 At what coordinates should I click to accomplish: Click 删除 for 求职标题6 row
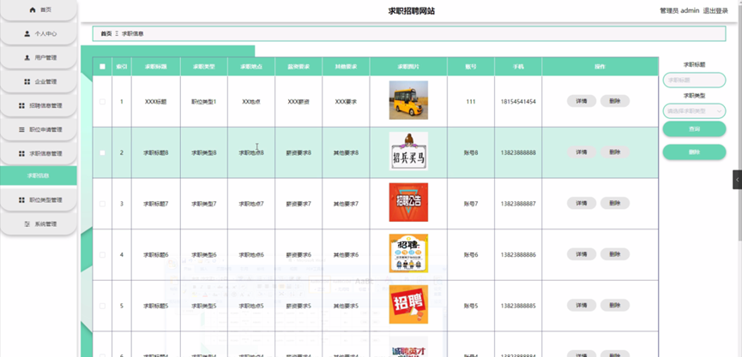615,254
